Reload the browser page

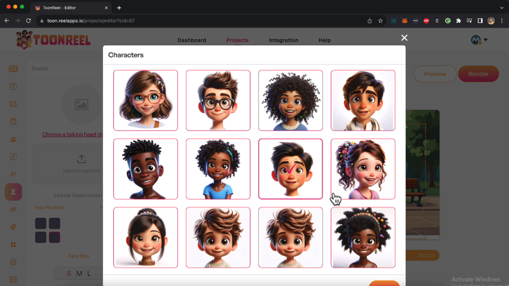(x=28, y=20)
